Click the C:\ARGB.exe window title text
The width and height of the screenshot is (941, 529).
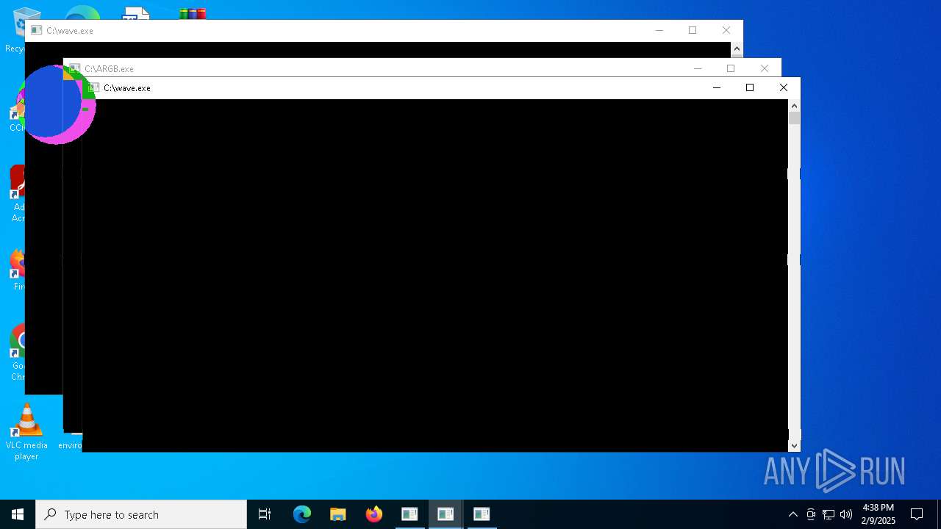[x=109, y=69]
